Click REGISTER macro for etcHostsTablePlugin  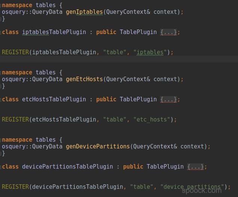(x=15, y=120)
